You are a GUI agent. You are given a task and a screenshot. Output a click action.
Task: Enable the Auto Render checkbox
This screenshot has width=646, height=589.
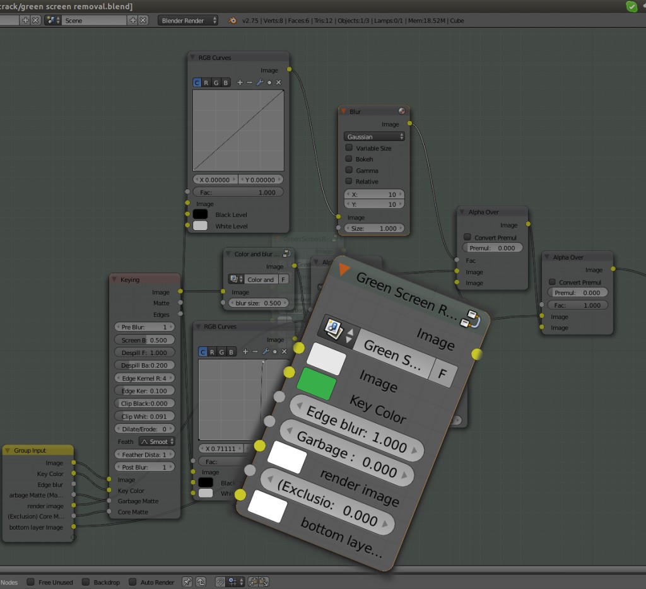coord(132,582)
